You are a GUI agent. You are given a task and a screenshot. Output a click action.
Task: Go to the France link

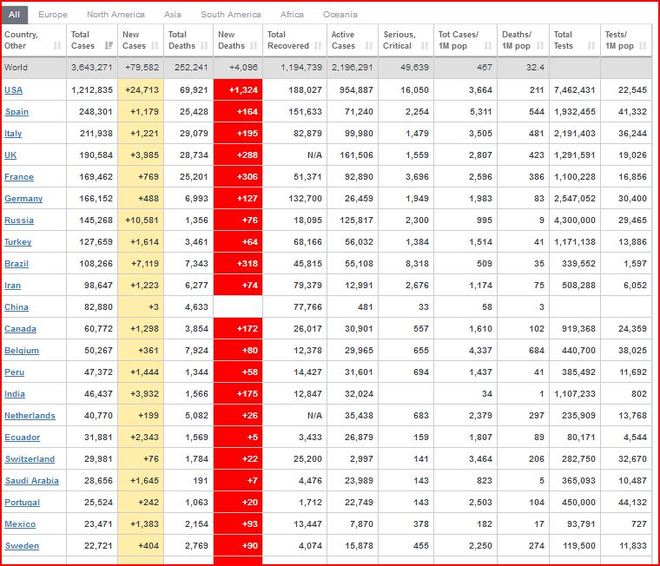[x=19, y=177]
